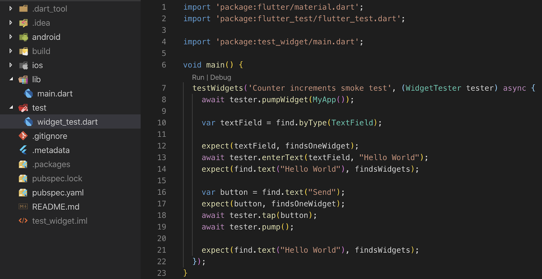Click line number 13 in gutter
Image resolution: width=542 pixels, height=279 pixels.
[x=162, y=157]
